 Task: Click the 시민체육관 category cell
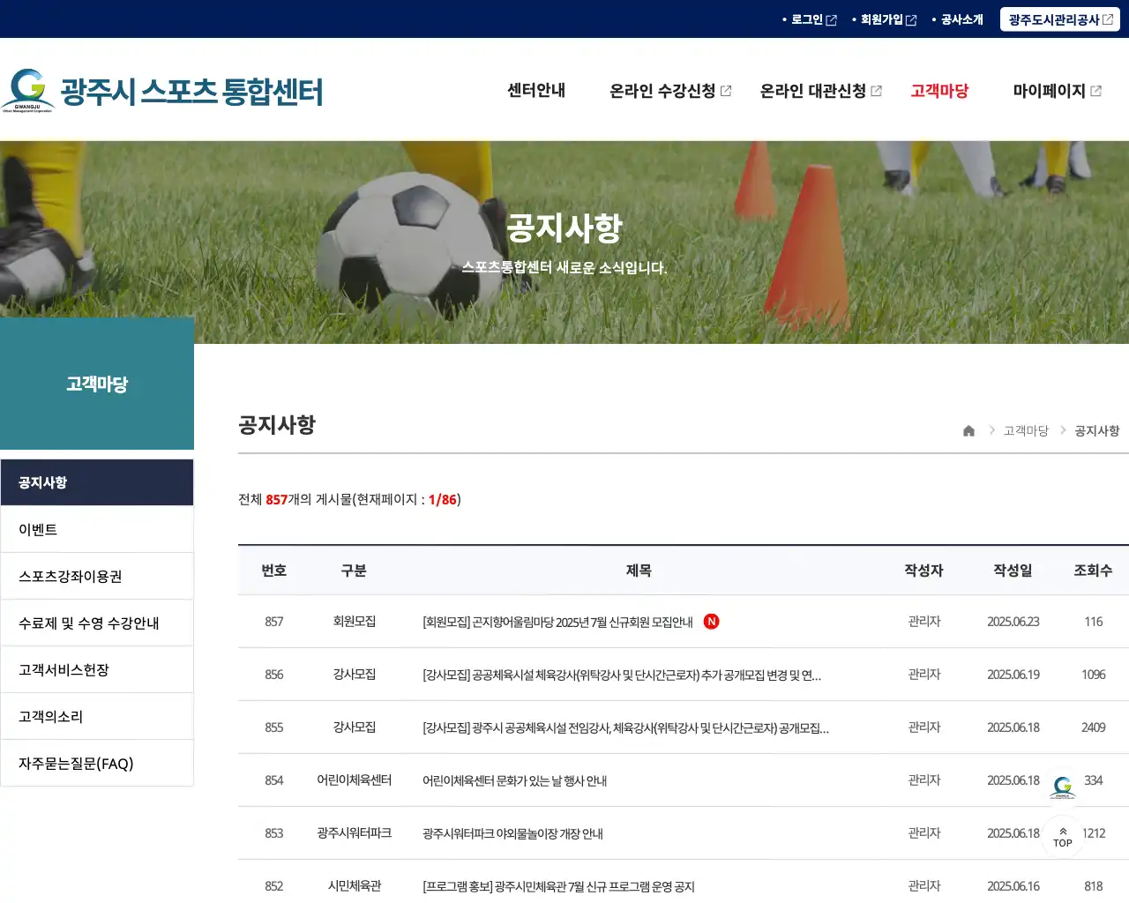click(355, 885)
